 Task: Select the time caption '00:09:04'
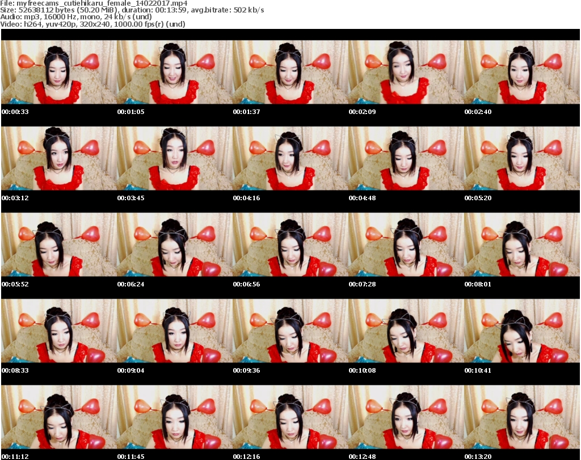131,371
